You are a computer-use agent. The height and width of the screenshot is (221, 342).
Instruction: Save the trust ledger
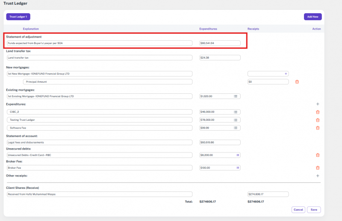(x=314, y=210)
